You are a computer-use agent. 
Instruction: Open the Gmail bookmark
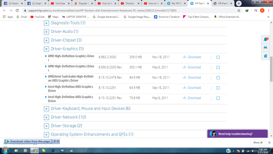22,17
